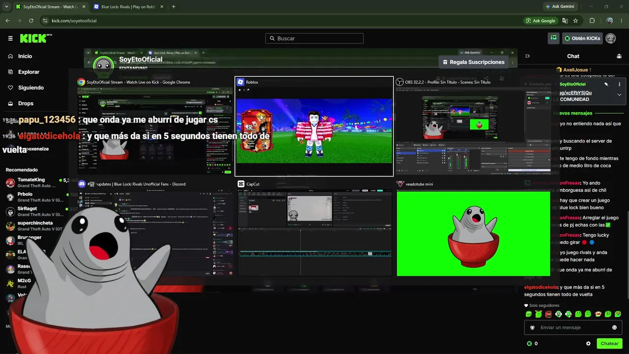The height and width of the screenshot is (354, 629).
Task: Open the emoji picker in chat input
Action: [x=614, y=327]
